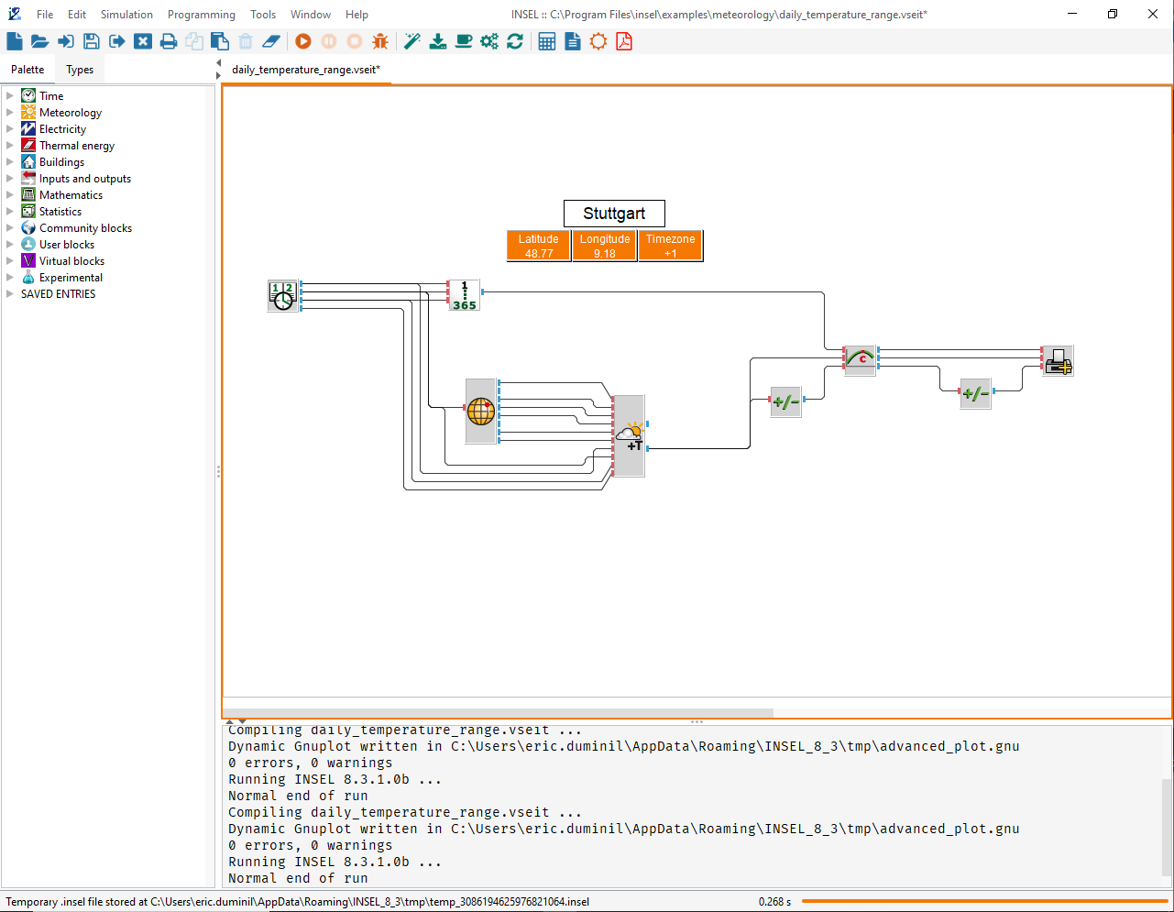Click the orange sun gear icon
This screenshot has height=912, width=1174.
(x=598, y=41)
